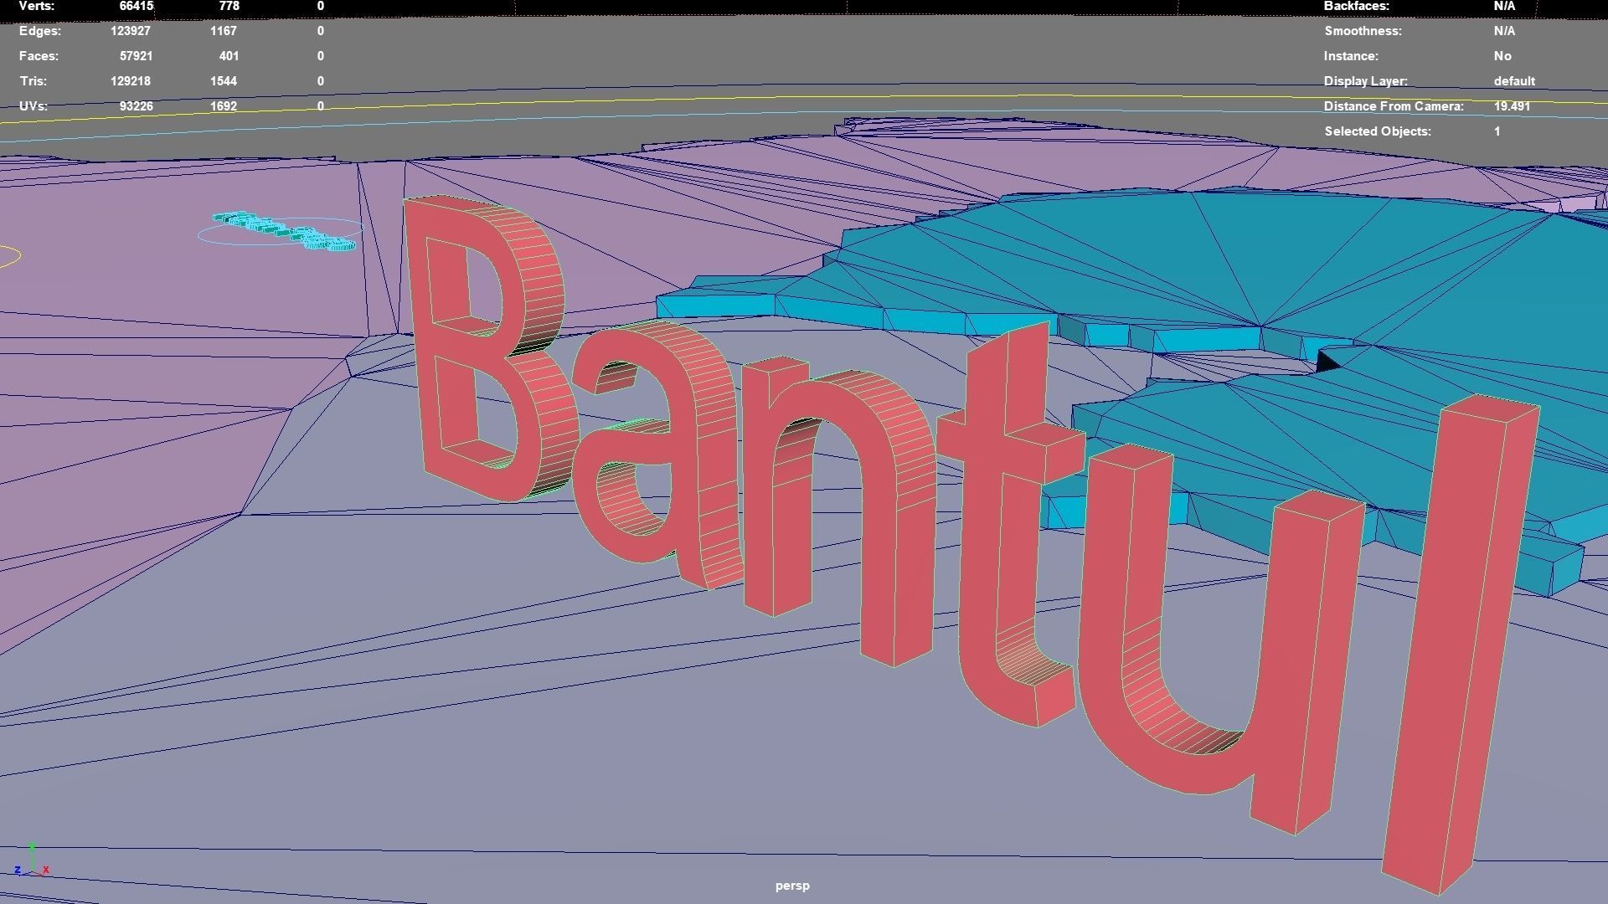Click the N/A value beside Smoothness
The image size is (1608, 904).
pos(1504,31)
